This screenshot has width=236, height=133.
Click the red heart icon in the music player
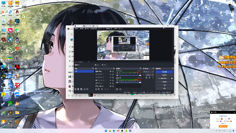pos(95,95)
